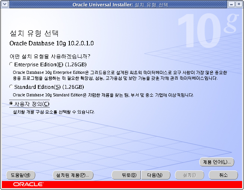Open the window menu arrow in title bar
Image resolution: width=244 pixels, height=190 pixels.
tap(5, 4)
